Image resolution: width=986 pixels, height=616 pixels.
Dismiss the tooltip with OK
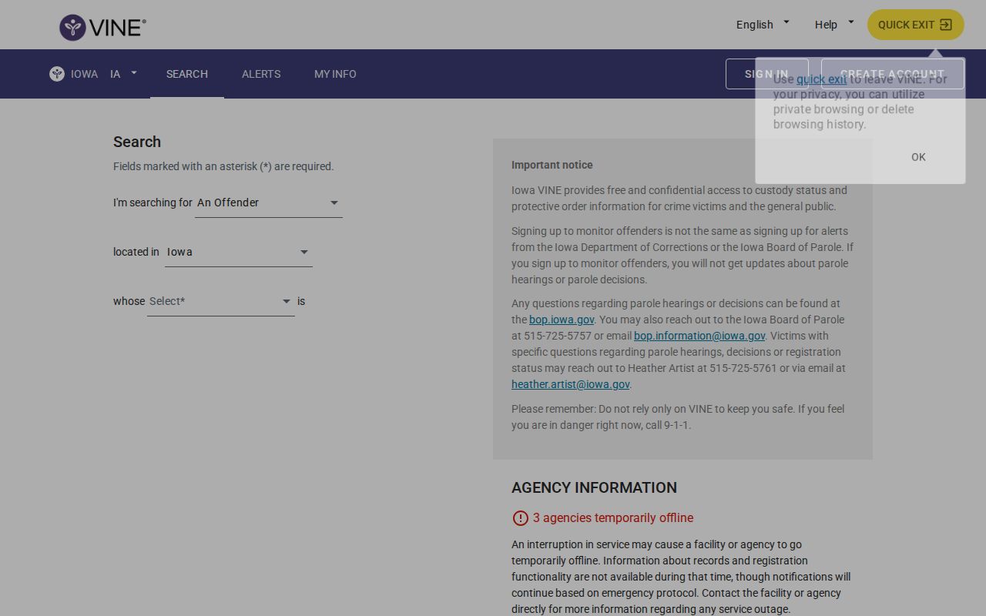click(918, 157)
